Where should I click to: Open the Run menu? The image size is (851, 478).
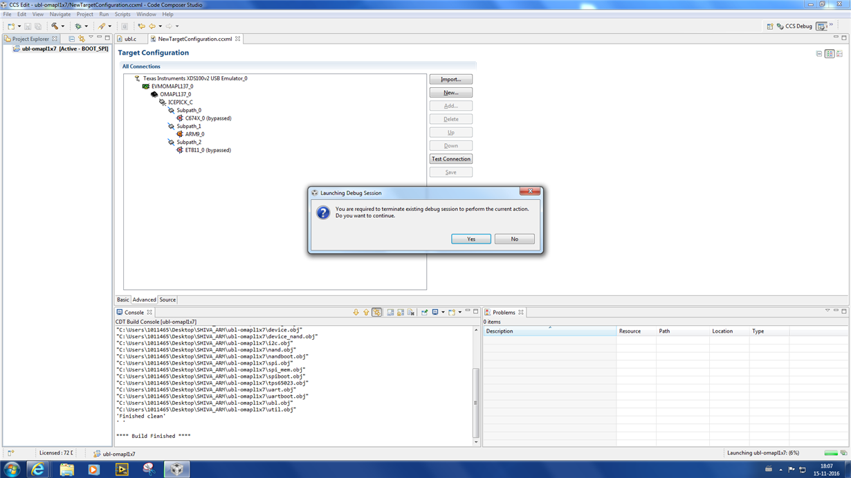tap(104, 14)
